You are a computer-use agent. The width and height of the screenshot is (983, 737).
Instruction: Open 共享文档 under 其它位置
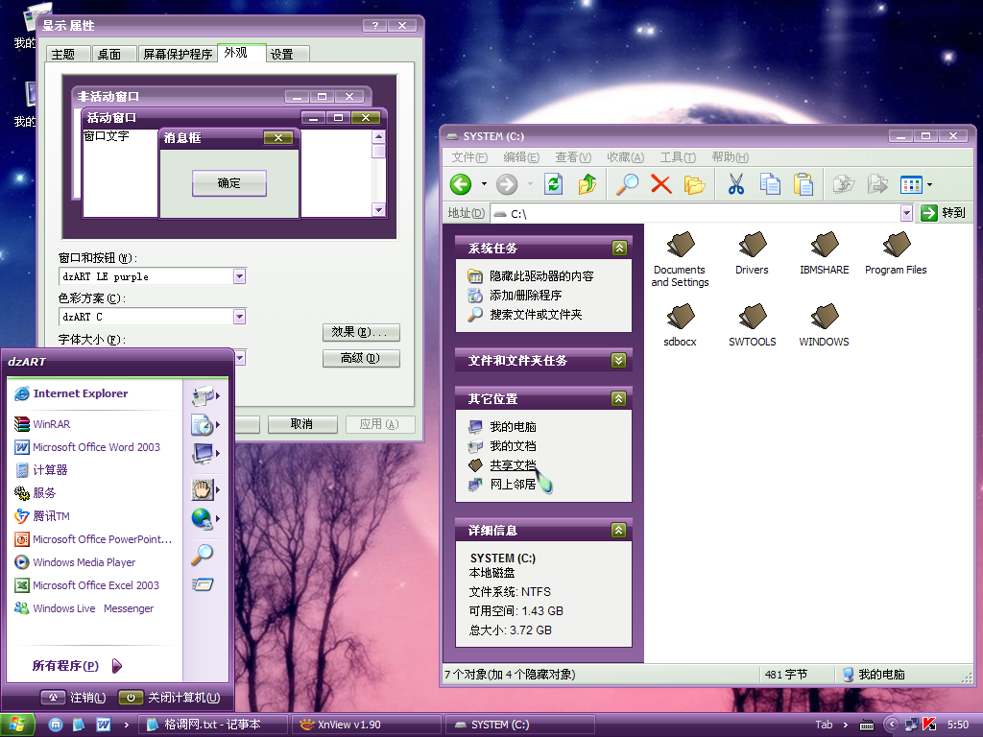click(x=513, y=465)
